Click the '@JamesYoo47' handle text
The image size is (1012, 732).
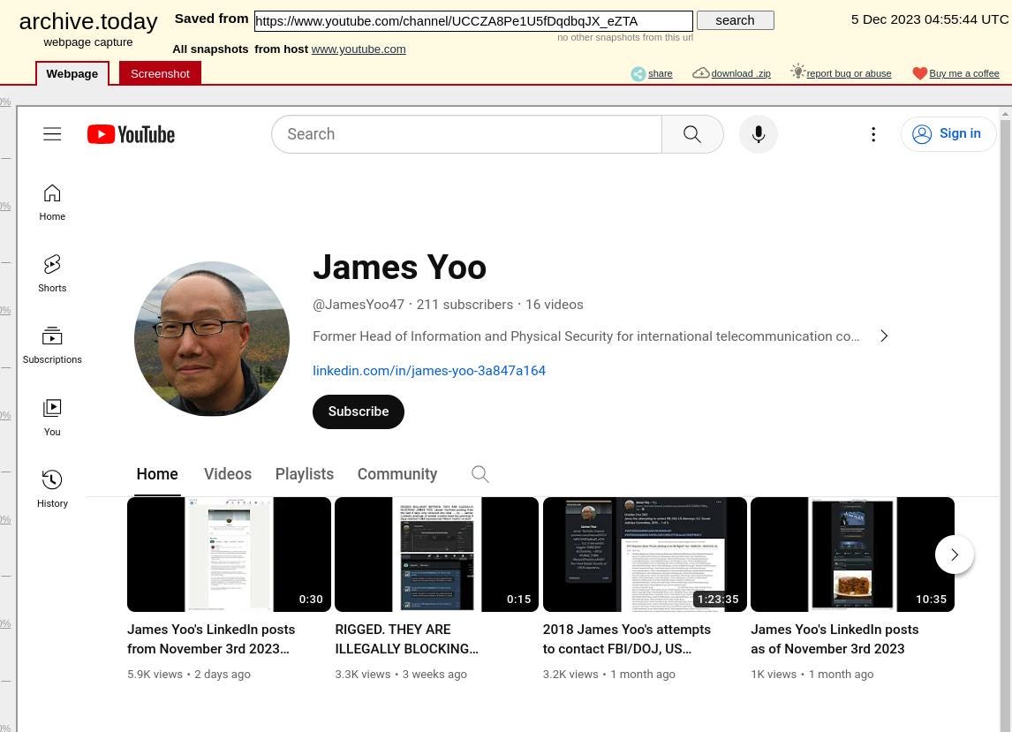[359, 304]
